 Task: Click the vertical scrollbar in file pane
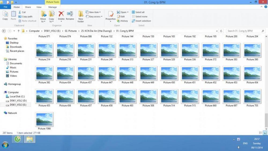pyautogui.click(x=266, y=81)
